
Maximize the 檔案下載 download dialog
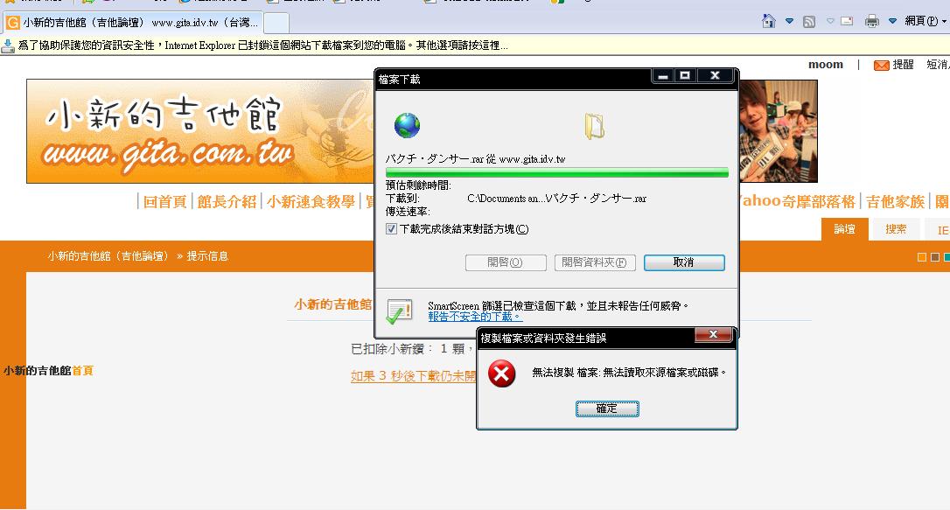[685, 76]
